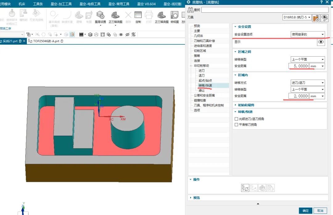
Task: Click the replay toolpath icon under 操作
Action: pyautogui.click(x=253, y=188)
